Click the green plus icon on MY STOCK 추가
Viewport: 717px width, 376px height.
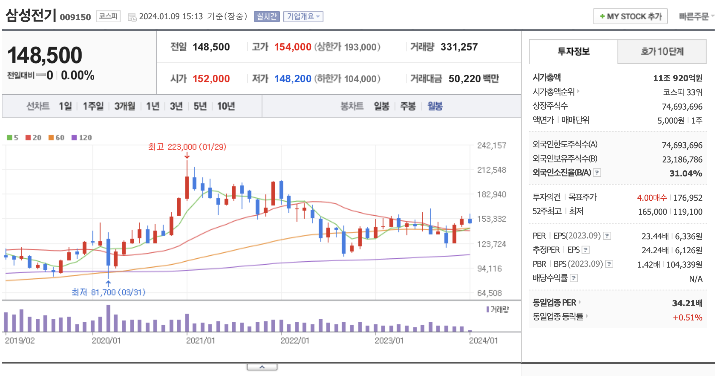(602, 16)
